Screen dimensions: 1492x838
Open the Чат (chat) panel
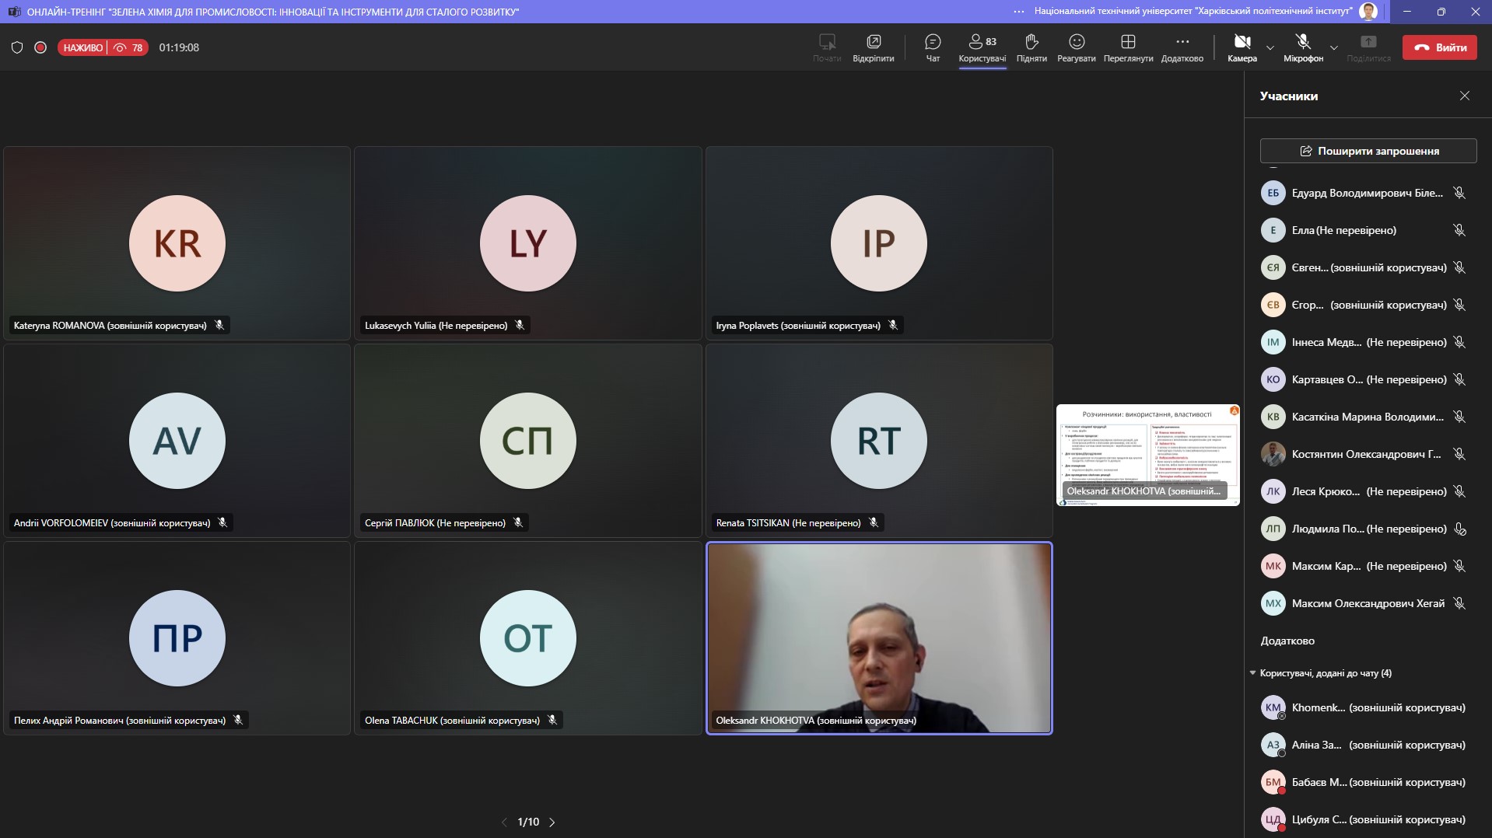point(933,47)
